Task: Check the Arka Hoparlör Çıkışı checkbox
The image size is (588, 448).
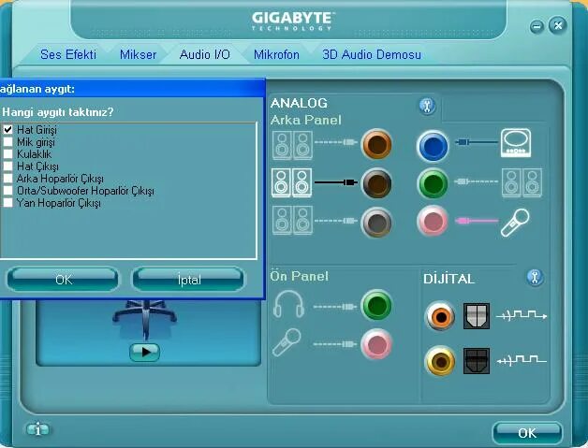Action: 7,178
